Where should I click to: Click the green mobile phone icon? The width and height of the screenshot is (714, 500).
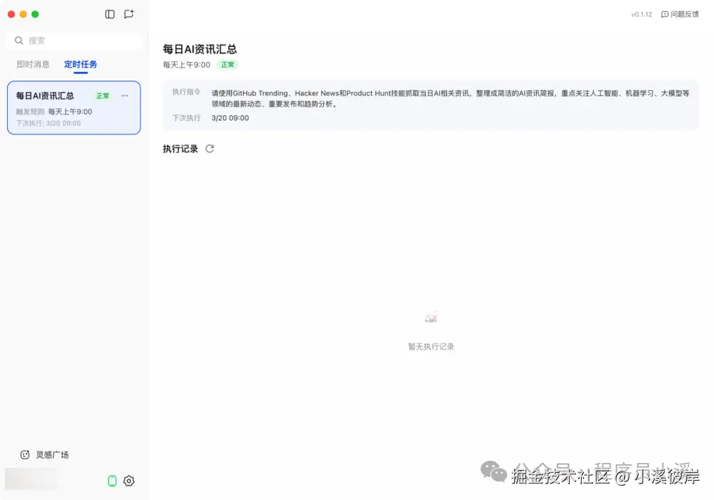(112, 481)
